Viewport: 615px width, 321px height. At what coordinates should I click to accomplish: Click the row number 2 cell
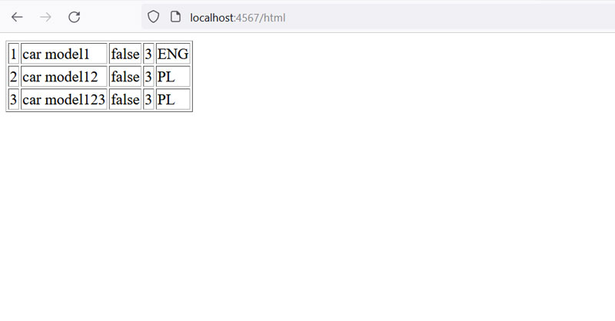coord(14,76)
